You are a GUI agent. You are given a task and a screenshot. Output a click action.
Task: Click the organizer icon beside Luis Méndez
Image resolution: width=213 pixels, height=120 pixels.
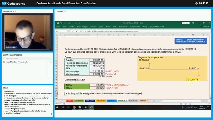point(4,62)
